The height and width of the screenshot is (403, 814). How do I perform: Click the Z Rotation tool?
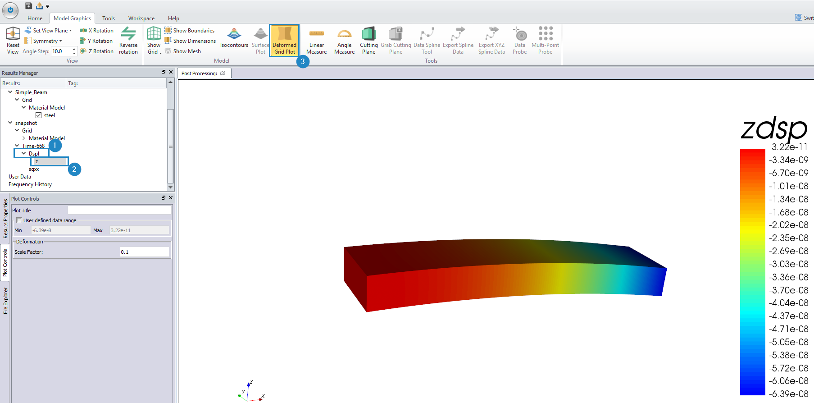click(97, 51)
